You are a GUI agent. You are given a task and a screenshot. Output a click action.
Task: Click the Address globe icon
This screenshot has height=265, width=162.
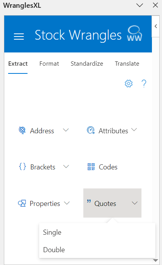pos(22,130)
